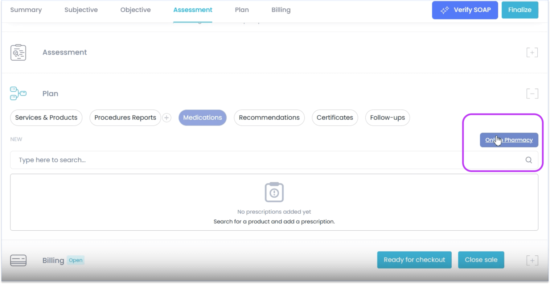Click the Plan flowchart icon

(18, 94)
